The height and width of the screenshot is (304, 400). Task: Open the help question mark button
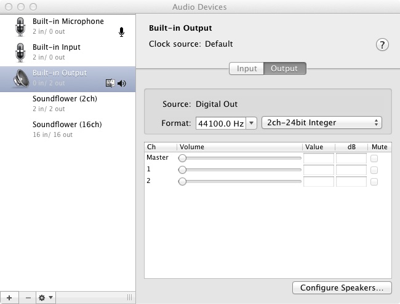[382, 45]
